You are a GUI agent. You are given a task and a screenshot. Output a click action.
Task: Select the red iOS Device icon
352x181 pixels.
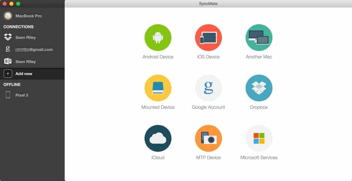pos(208,38)
